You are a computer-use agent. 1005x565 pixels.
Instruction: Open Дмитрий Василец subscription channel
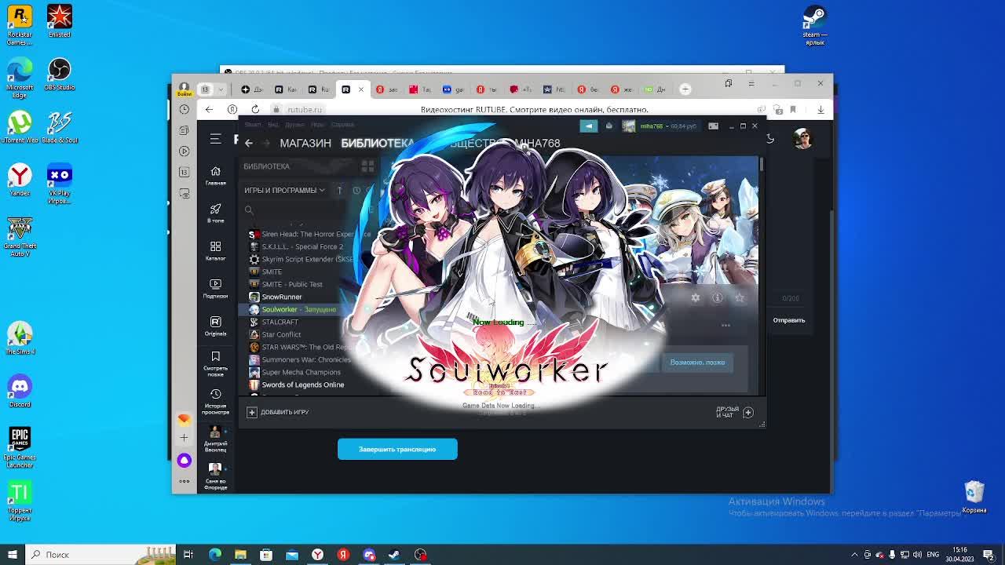215,439
